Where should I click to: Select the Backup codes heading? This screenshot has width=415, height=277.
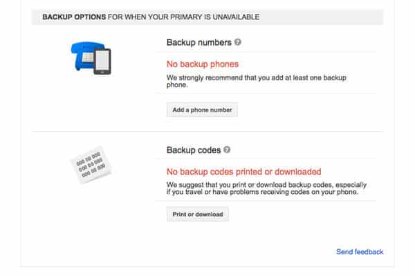point(194,150)
